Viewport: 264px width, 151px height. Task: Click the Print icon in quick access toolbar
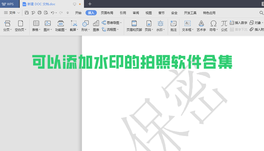(x=39, y=12)
